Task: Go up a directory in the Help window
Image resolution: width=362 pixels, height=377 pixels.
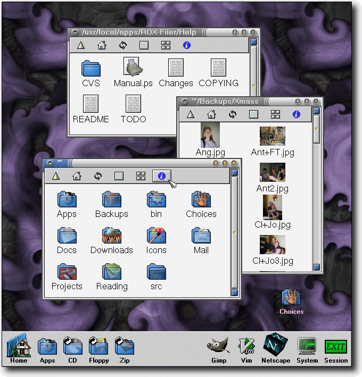Action: click(81, 45)
